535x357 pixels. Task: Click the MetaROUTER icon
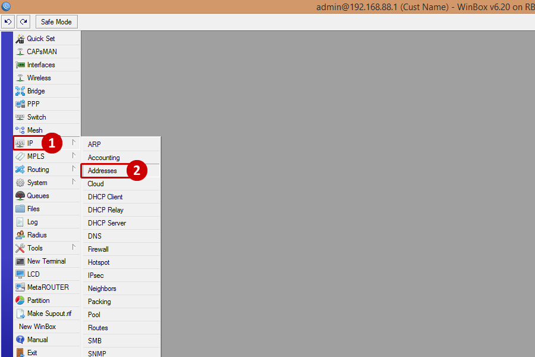[20, 287]
